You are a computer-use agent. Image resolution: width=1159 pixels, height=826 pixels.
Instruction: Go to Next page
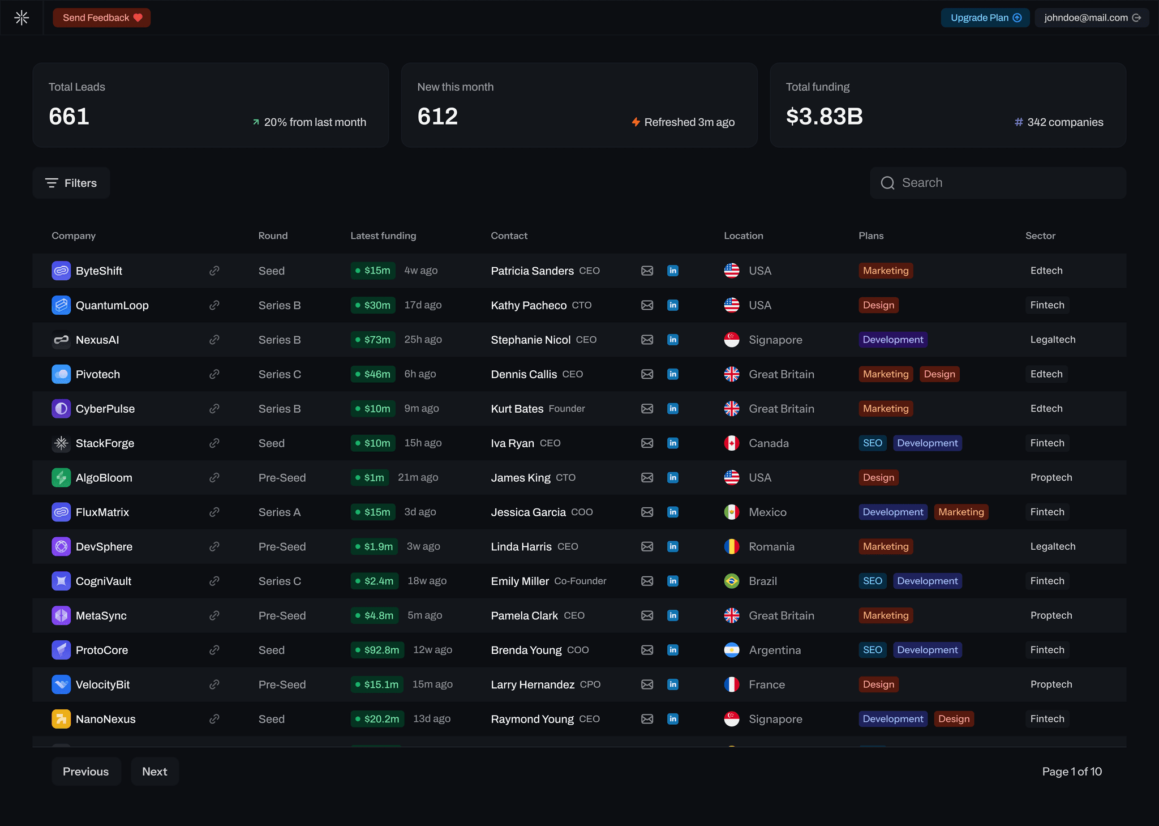pyautogui.click(x=154, y=772)
